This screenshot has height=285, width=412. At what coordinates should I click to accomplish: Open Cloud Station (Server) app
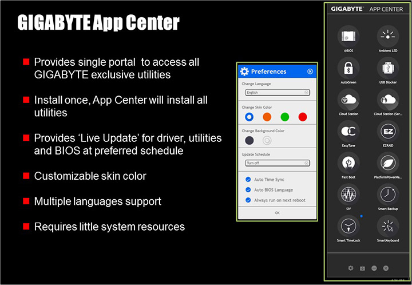(388, 100)
